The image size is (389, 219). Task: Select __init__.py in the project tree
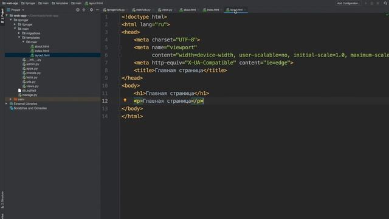coord(32,60)
